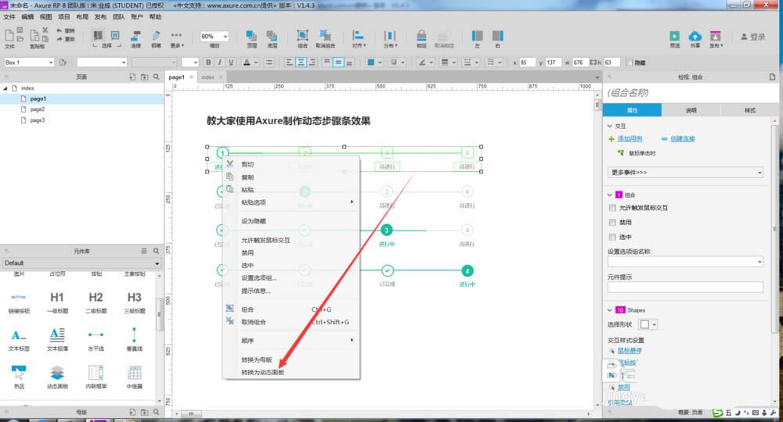Collapse the 交互 section expander
The height and width of the screenshot is (422, 783).
[x=610, y=126]
